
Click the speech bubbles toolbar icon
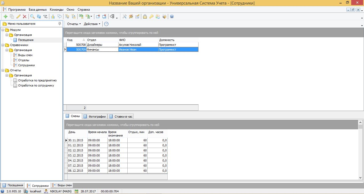coord(59,16)
